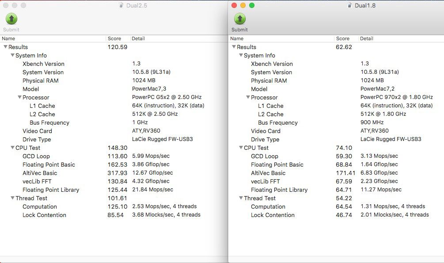
Task: Select Bus Frequency row in Dual1.8
Action: (x=336, y=123)
